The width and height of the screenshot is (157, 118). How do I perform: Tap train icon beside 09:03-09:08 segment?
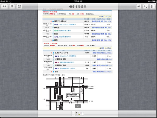[x=55, y=24]
